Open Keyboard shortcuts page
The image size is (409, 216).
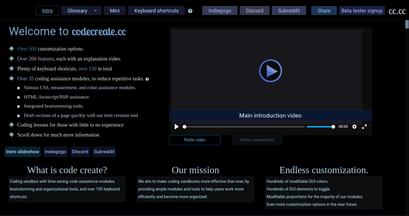point(156,11)
